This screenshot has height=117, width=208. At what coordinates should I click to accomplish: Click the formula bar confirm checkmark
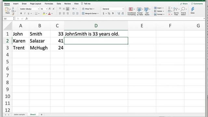[22, 19]
